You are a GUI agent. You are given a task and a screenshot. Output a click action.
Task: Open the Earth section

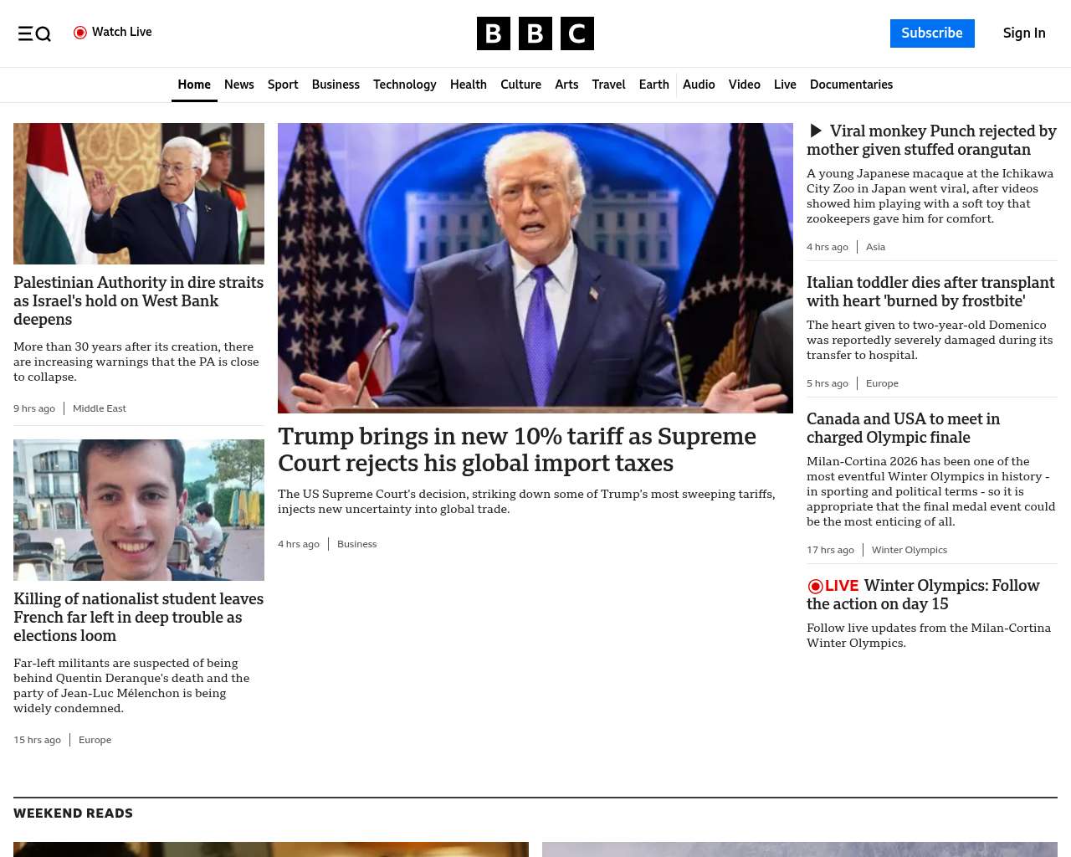click(654, 85)
